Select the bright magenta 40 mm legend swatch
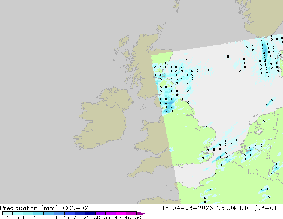Image resolution: width=283 pixels, height=219 pixels. 121,213
